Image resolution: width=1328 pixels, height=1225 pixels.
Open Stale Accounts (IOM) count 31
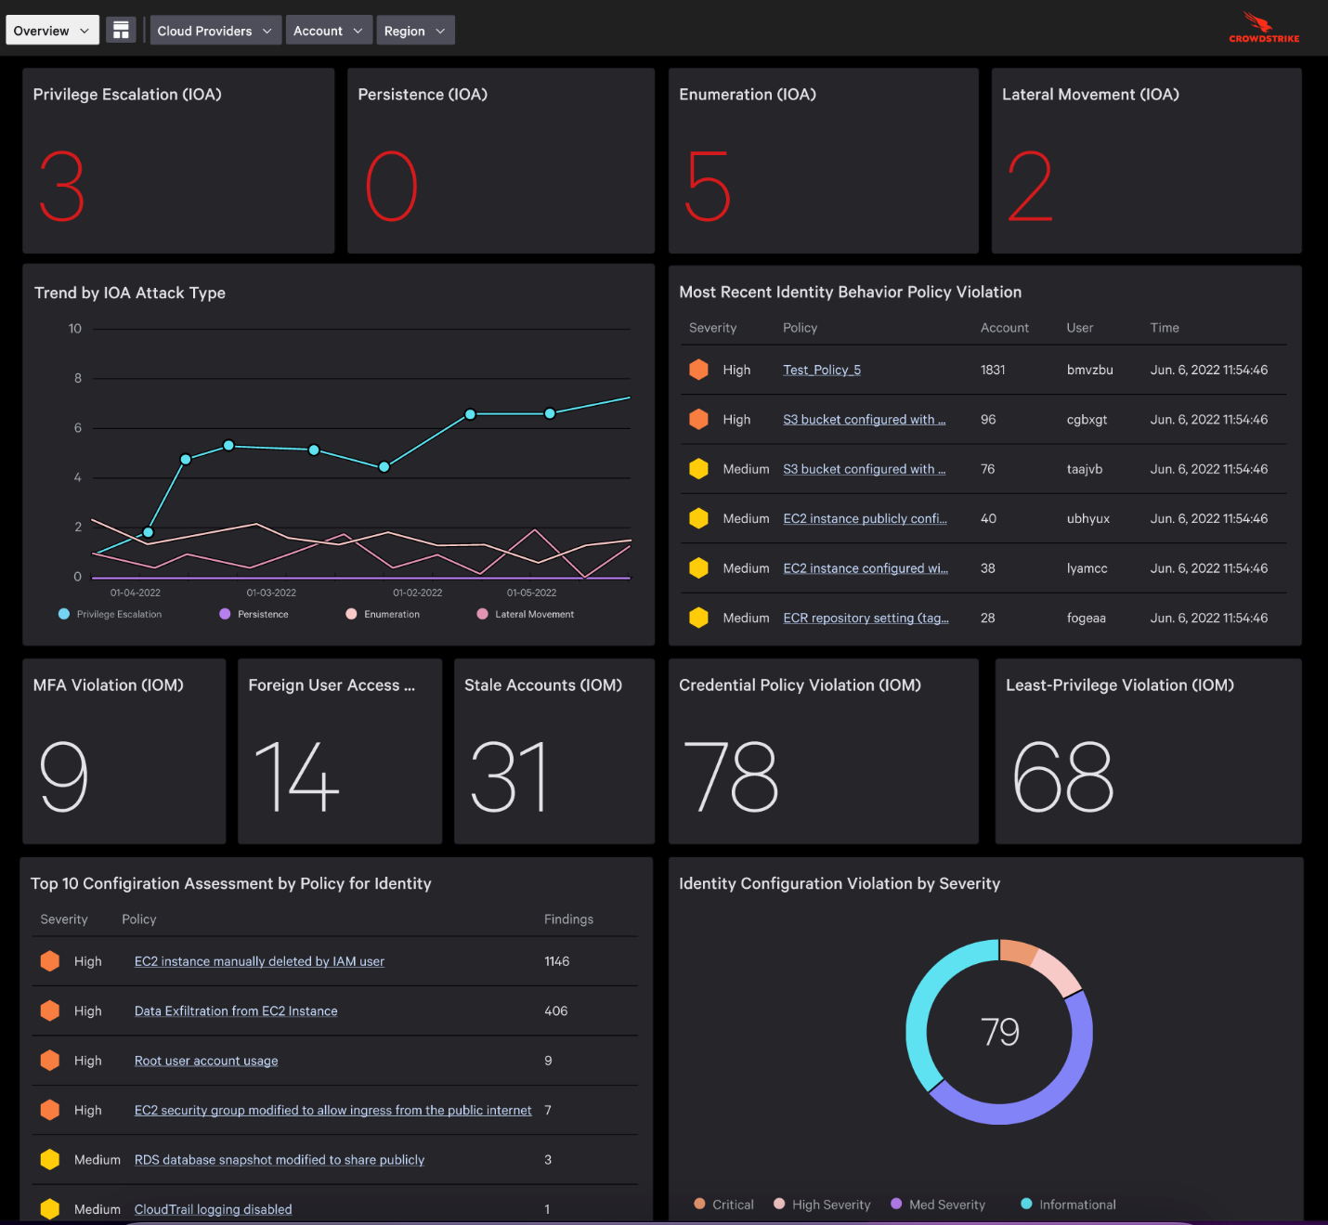point(509,776)
